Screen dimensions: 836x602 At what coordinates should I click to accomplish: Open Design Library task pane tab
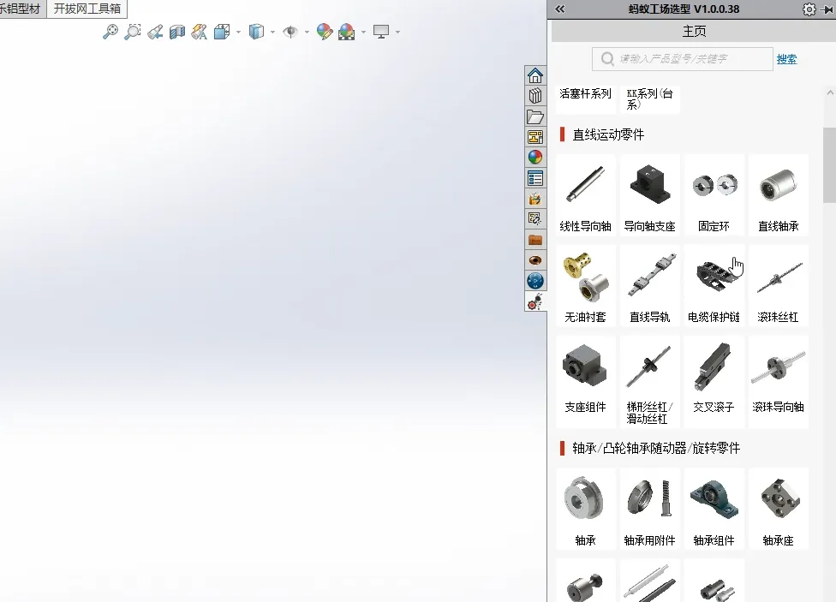pos(535,96)
